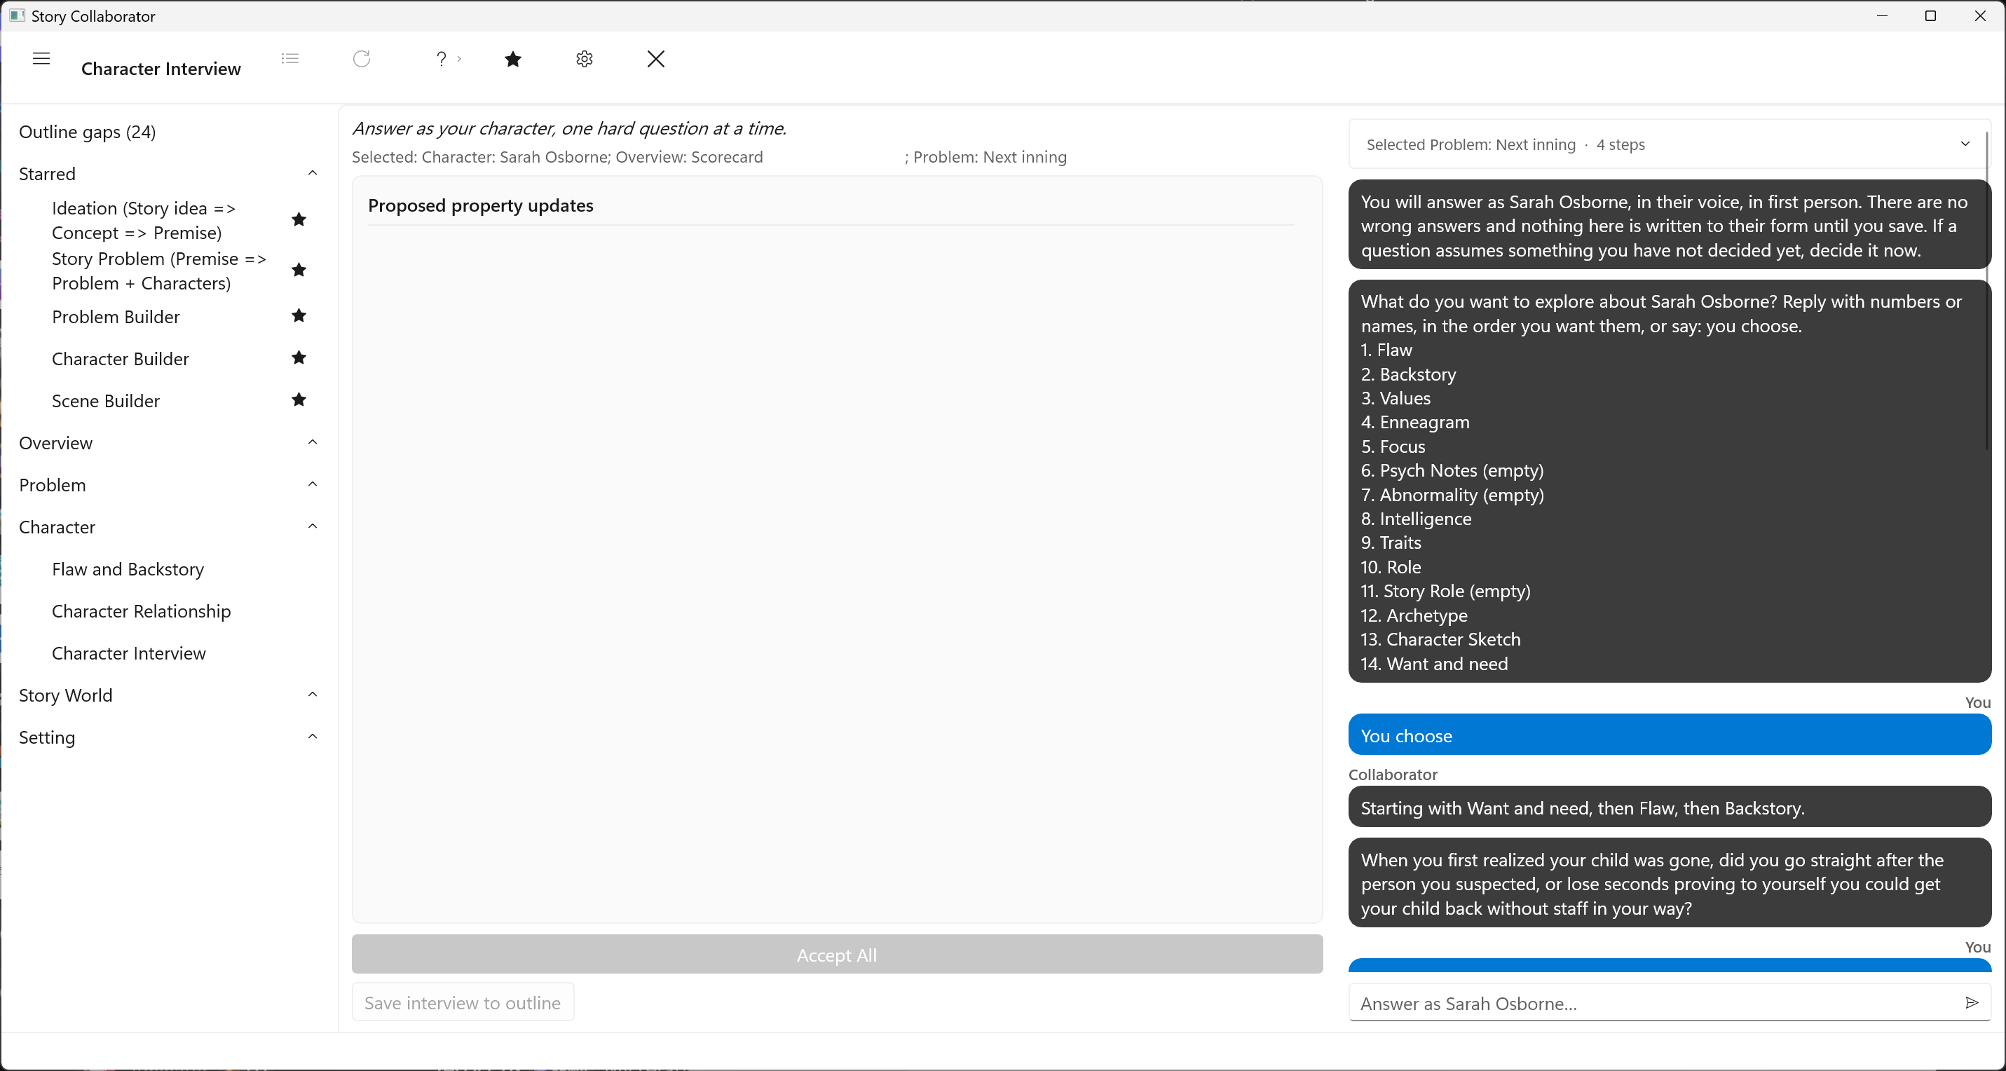The image size is (2006, 1071).
Task: Click the Story World section label
Action: click(x=65, y=695)
